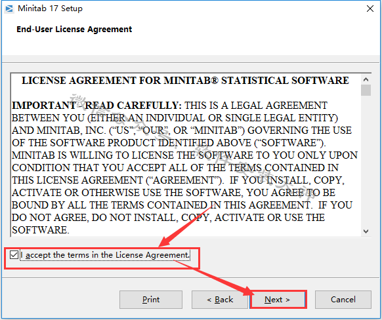Click the Minitab logo in the title bar
Screen dimensions: 382x320
(9, 9)
